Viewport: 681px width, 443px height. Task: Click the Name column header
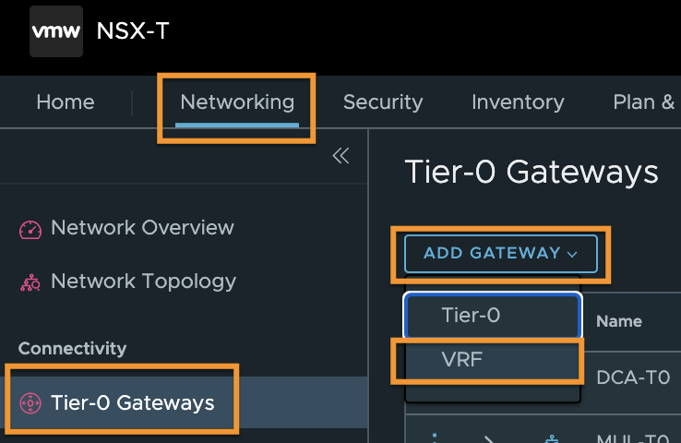tap(619, 321)
